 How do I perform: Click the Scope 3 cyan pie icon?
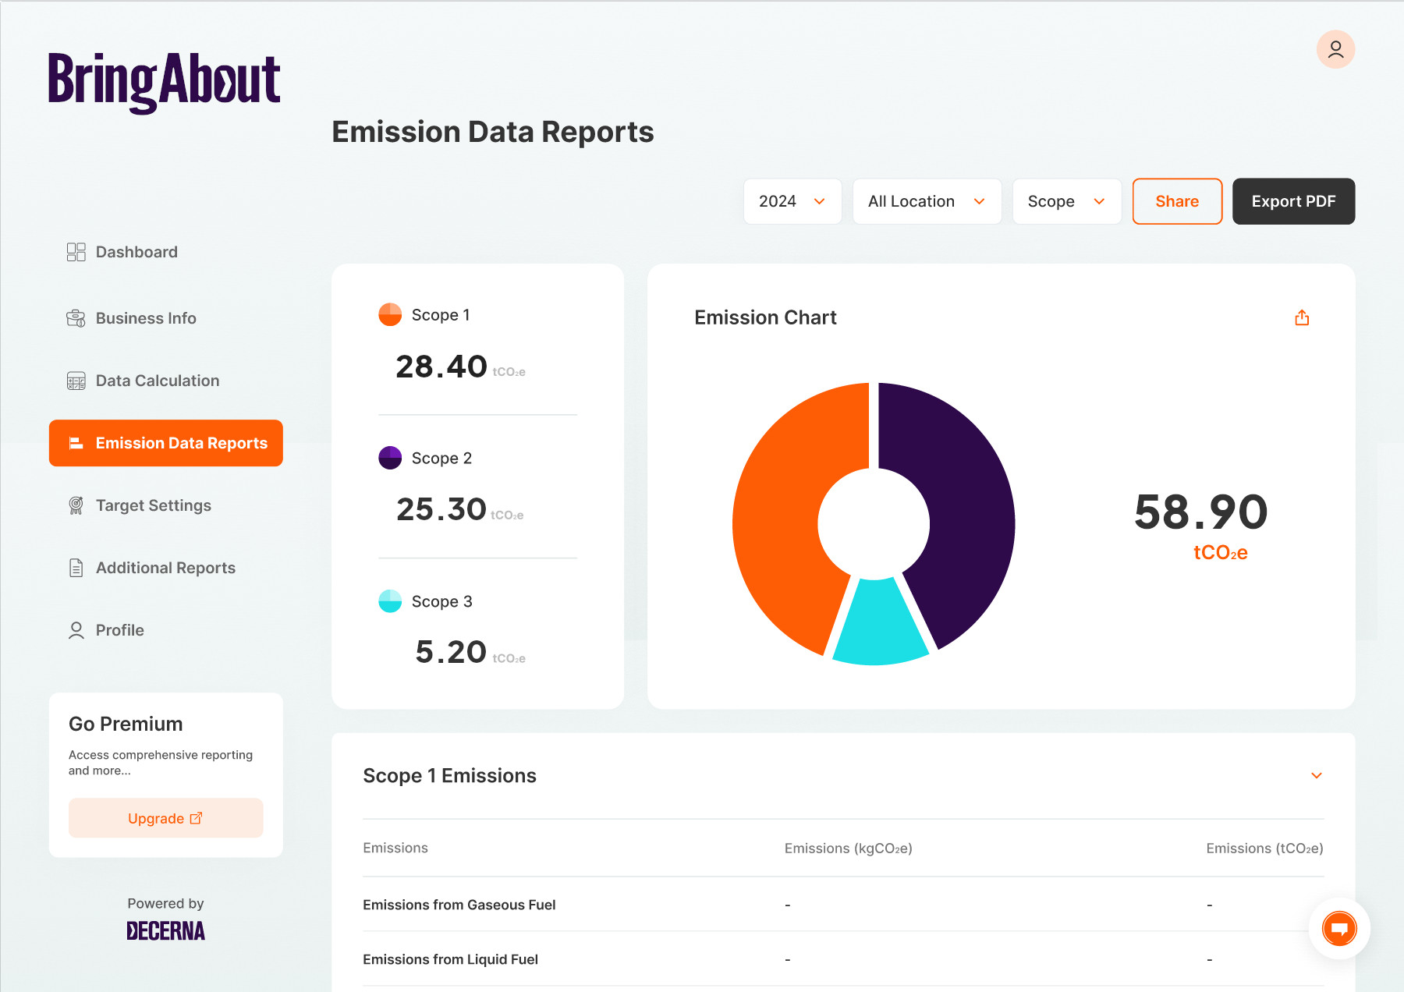(x=390, y=601)
